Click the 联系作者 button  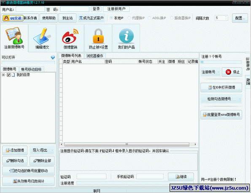30,18
